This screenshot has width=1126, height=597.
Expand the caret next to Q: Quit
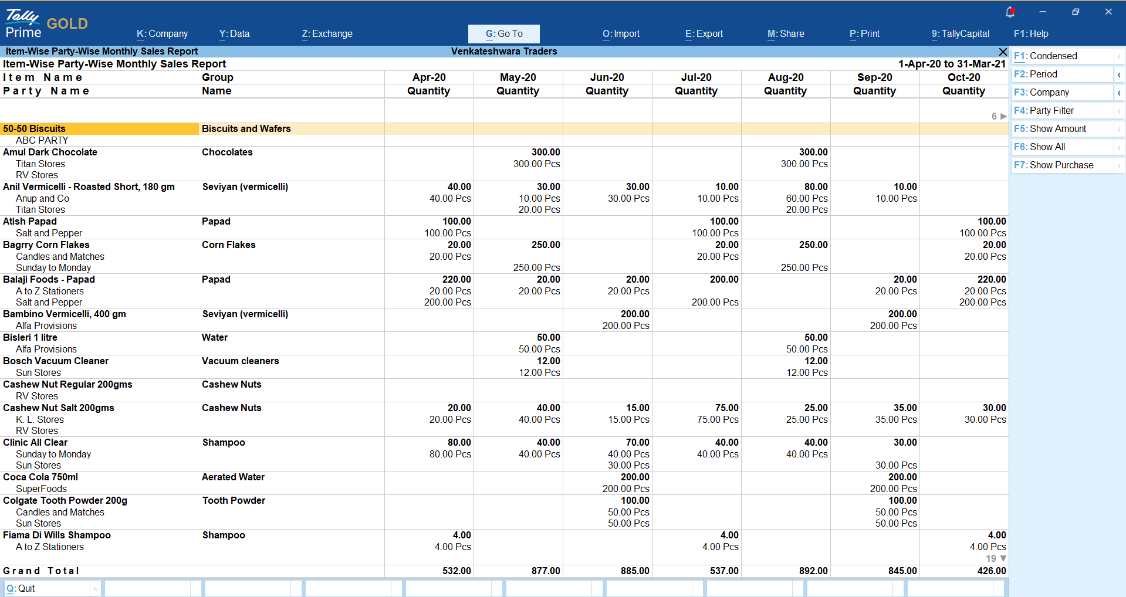[x=94, y=588]
